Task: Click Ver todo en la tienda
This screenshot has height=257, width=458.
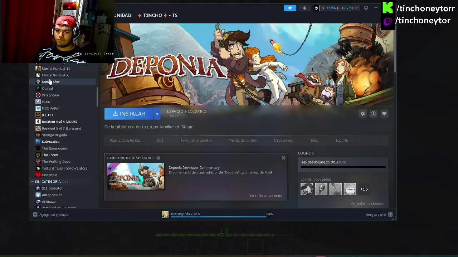Action: (x=265, y=196)
